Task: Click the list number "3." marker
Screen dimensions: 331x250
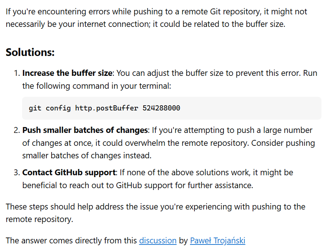Action: 17,173
